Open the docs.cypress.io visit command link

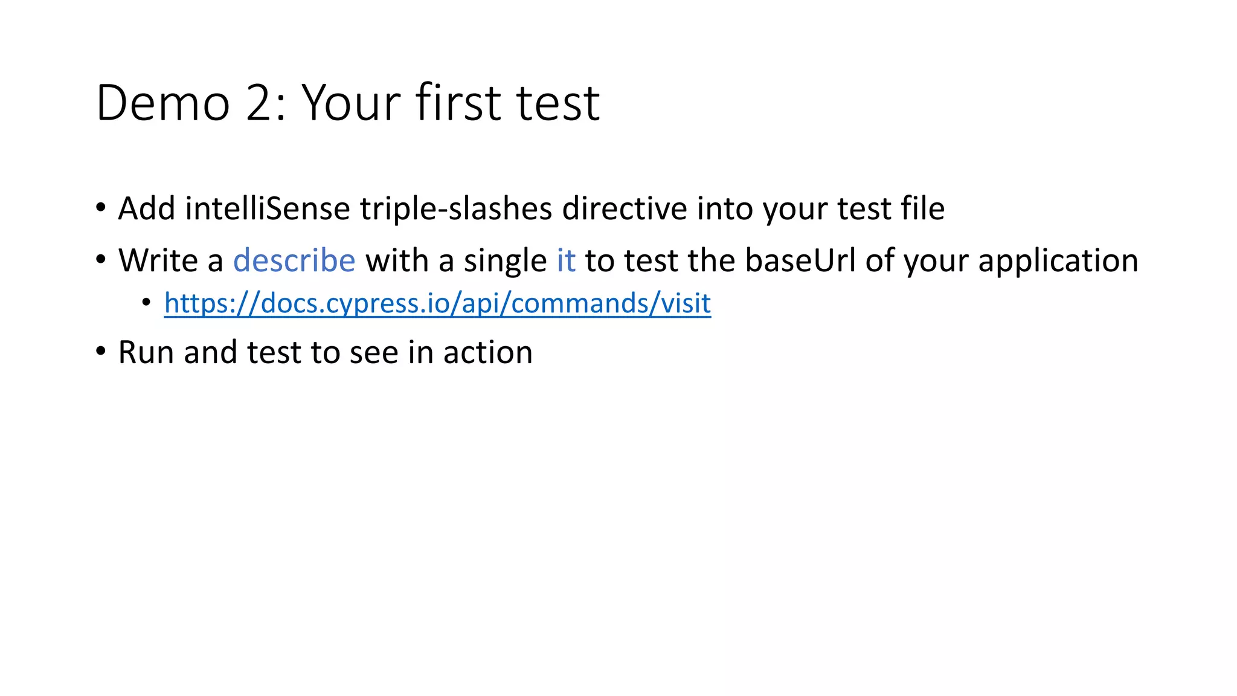[x=437, y=303]
